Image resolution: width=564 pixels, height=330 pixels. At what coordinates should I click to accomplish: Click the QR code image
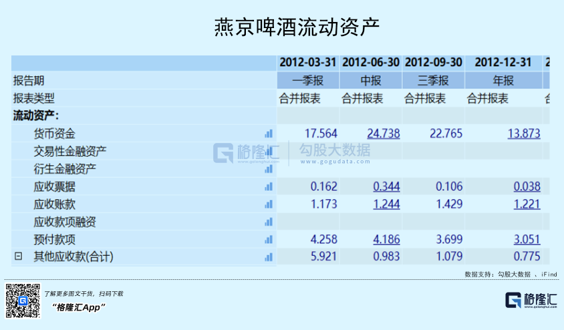[23, 301]
